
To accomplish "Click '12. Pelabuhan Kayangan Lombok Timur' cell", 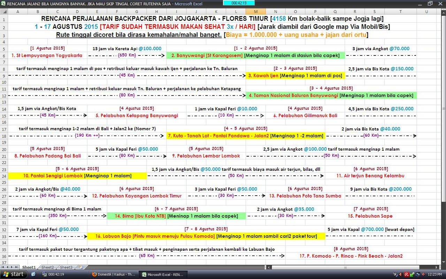I will (x=137, y=196).
